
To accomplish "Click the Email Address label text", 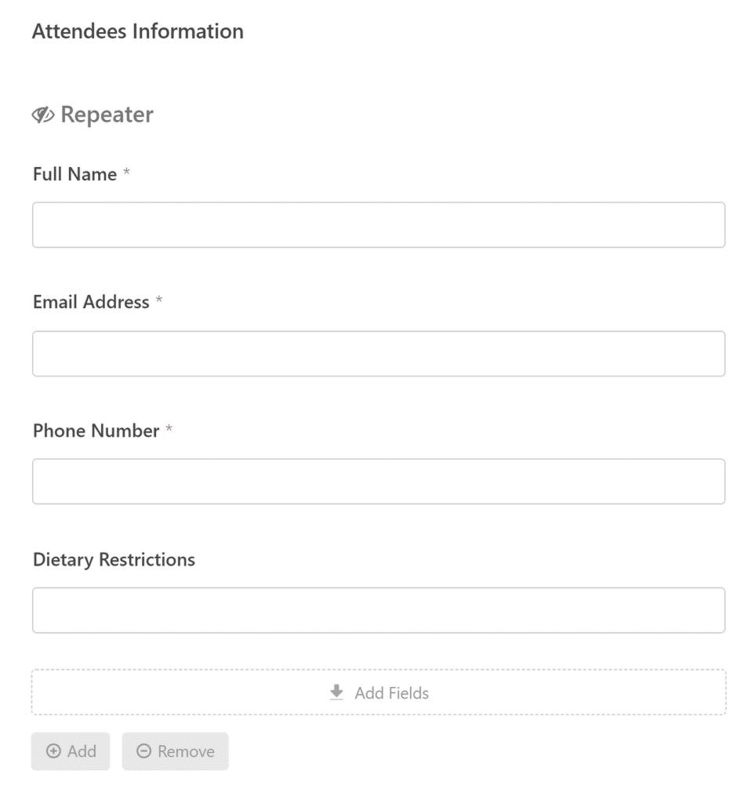I will [91, 302].
